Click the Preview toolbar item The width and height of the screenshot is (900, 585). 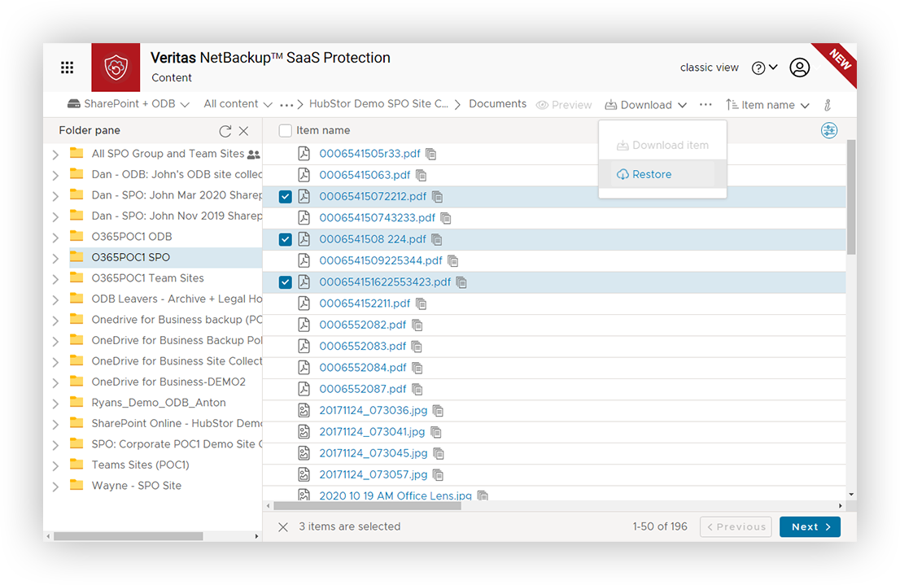pos(564,105)
